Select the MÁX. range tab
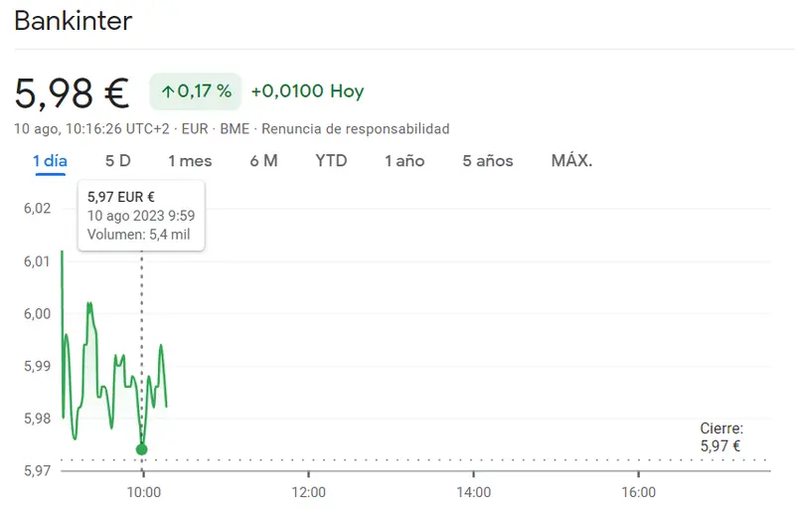795x514 pixels. [572, 161]
